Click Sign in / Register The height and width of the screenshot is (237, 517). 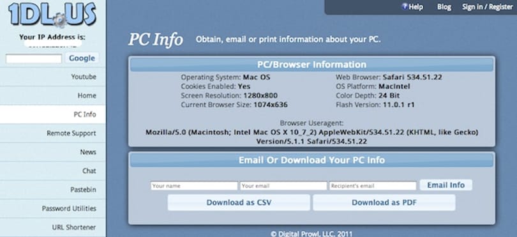coord(487,7)
